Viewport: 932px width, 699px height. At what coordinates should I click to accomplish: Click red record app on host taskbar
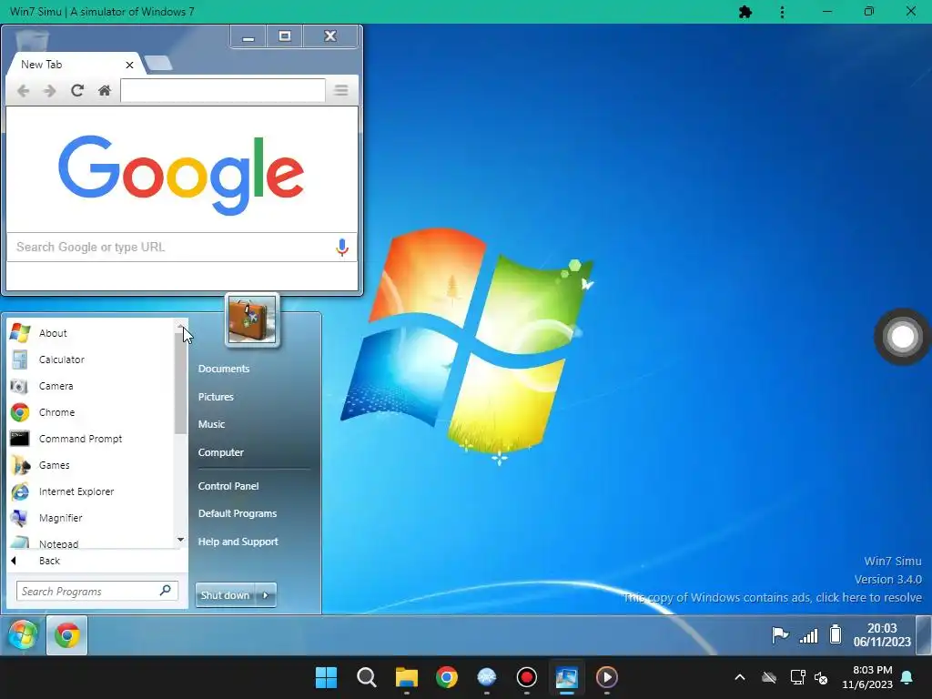tap(527, 677)
